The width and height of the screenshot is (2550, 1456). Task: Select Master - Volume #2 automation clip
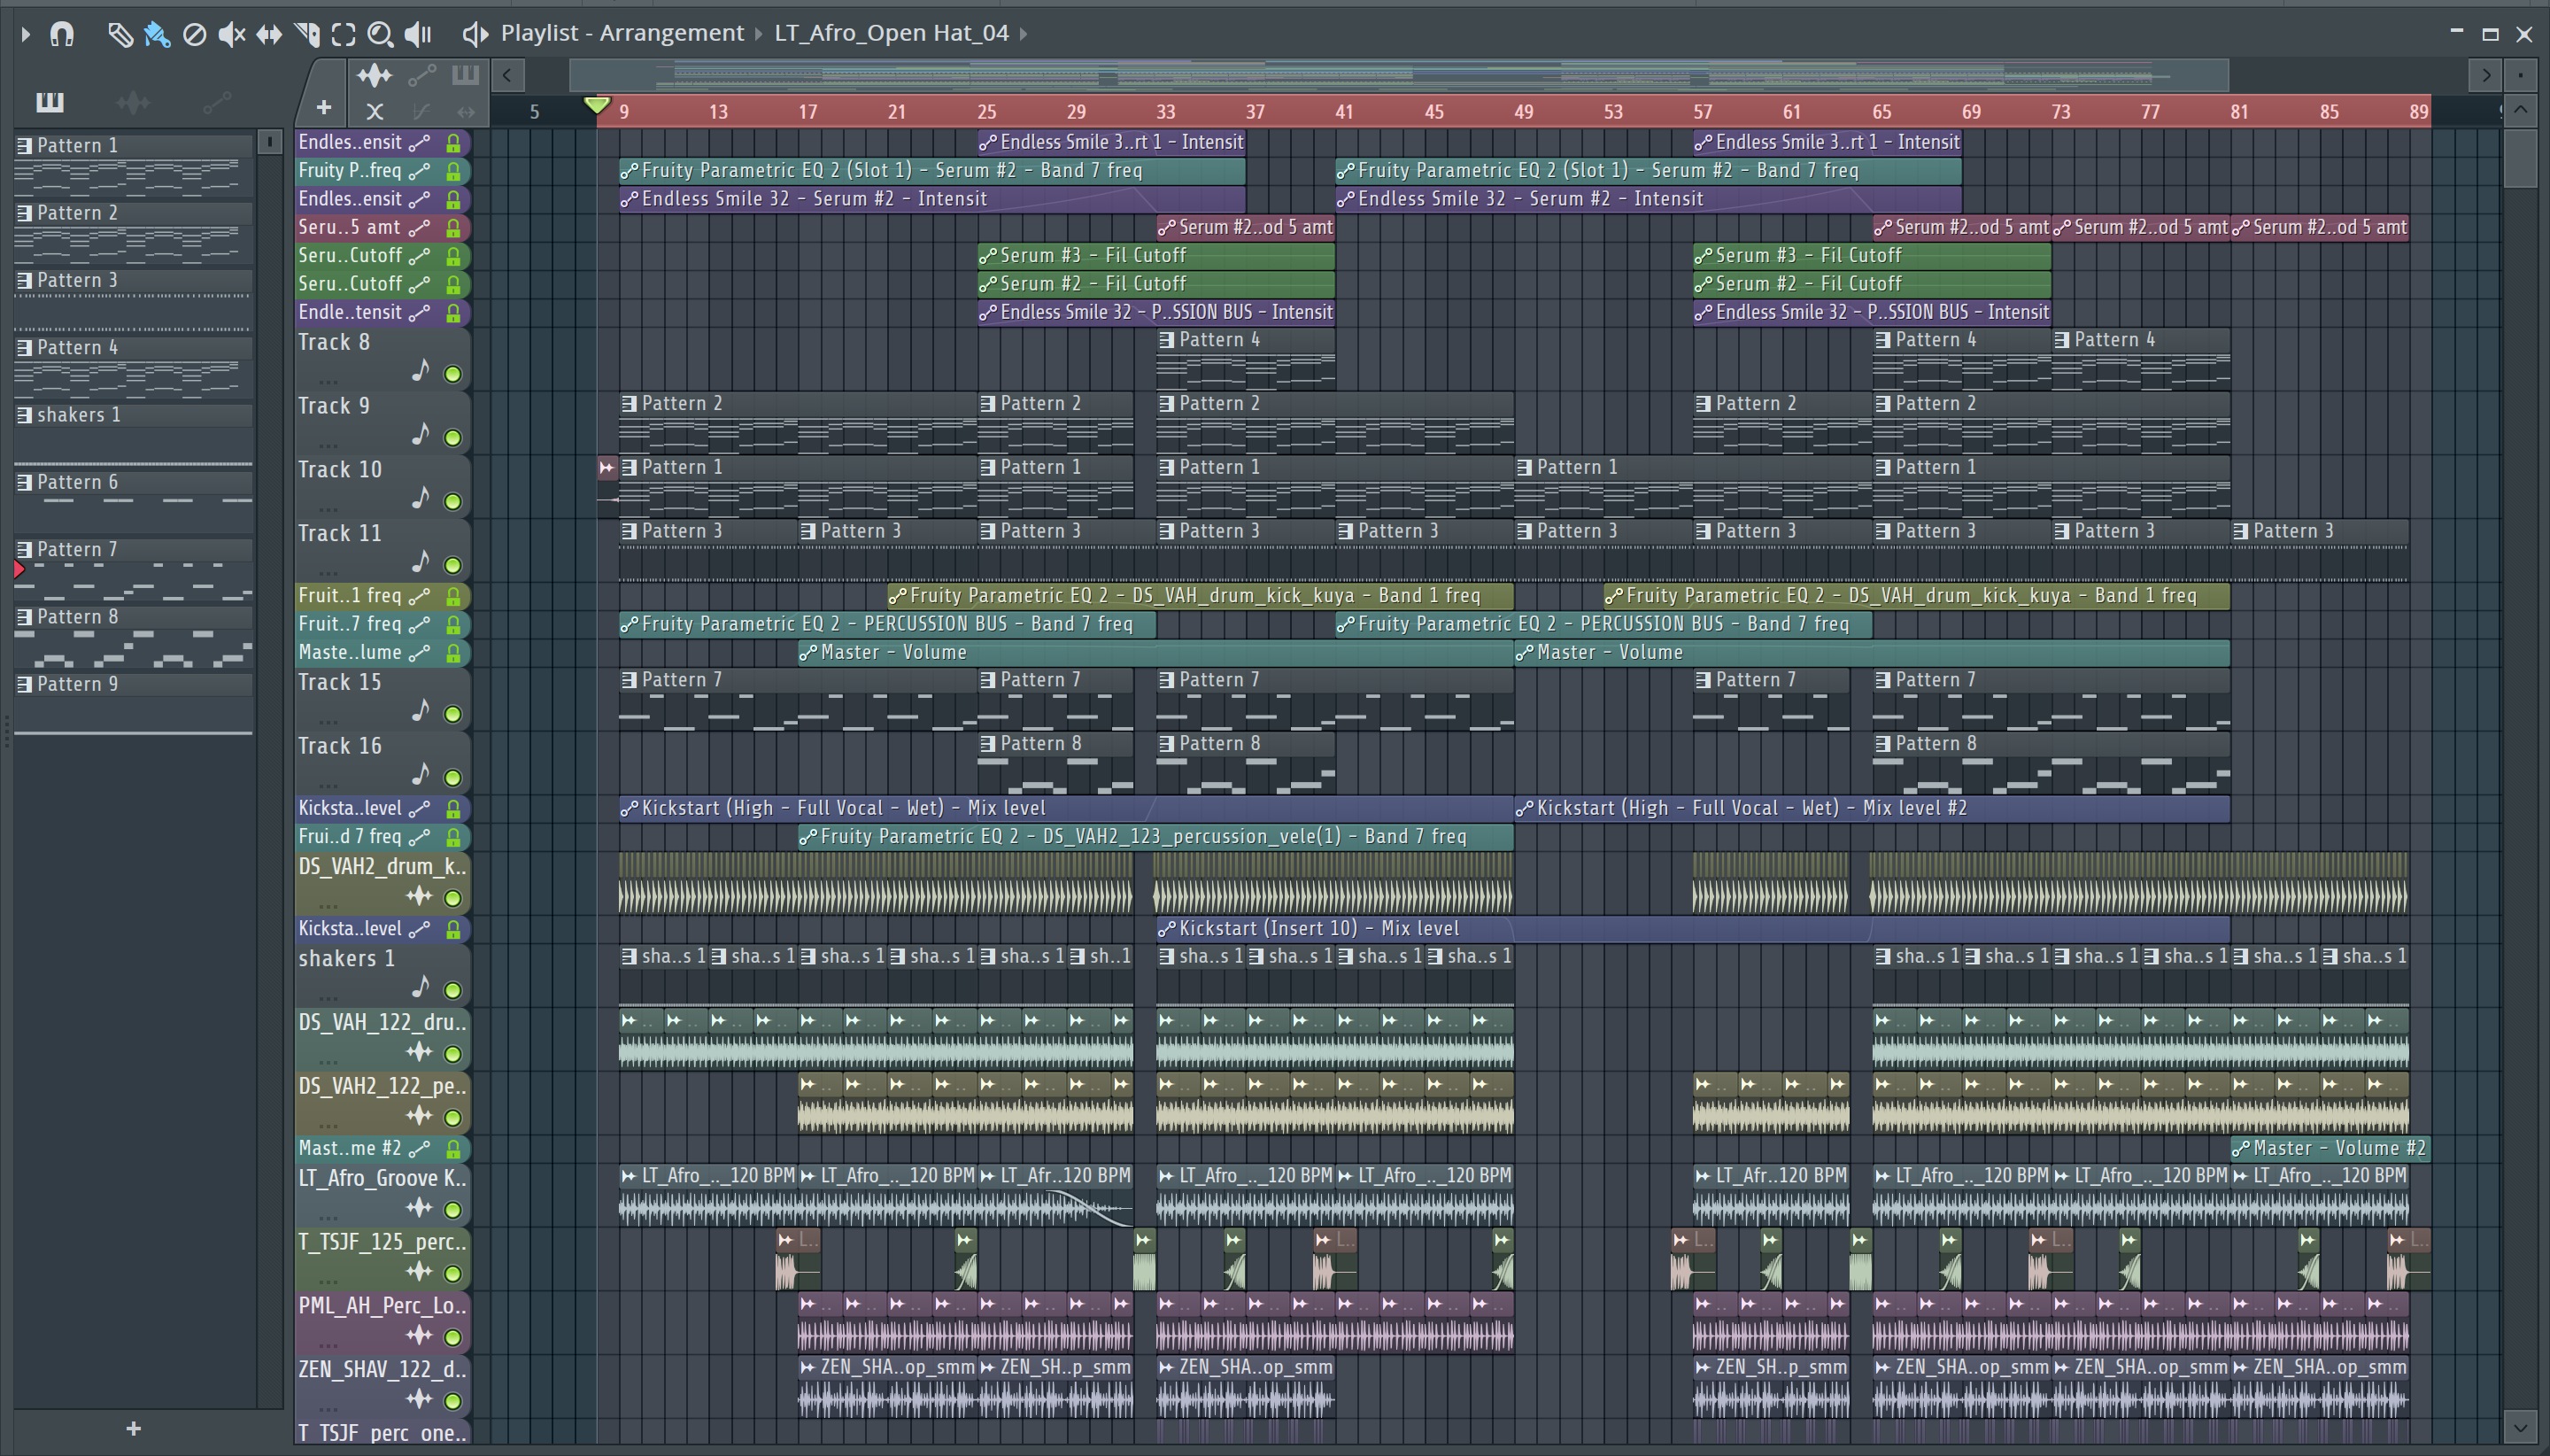click(2330, 1148)
